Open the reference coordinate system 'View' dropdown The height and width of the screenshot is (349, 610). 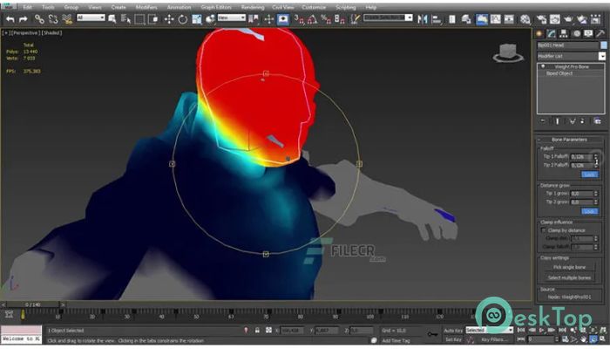(x=232, y=17)
